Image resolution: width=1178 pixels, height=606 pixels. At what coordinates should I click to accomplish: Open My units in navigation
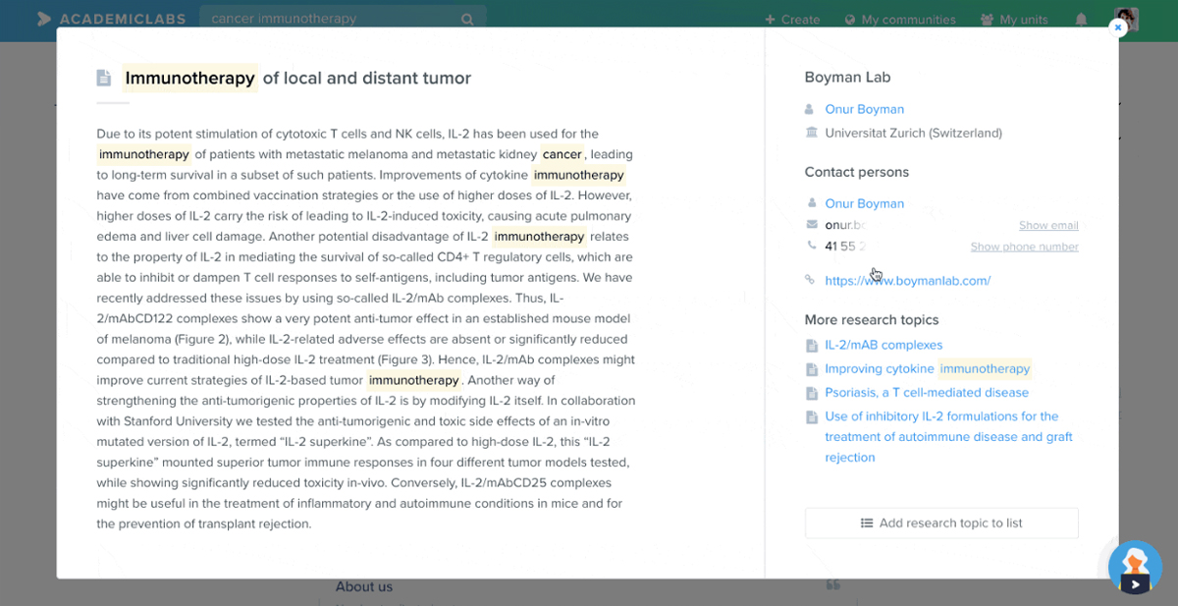(1014, 20)
